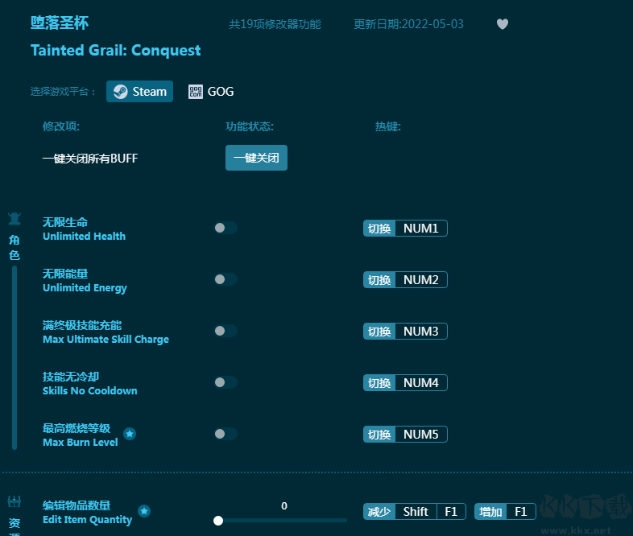Click the F1 key field for 增加
The height and width of the screenshot is (536, 633).
point(521,512)
